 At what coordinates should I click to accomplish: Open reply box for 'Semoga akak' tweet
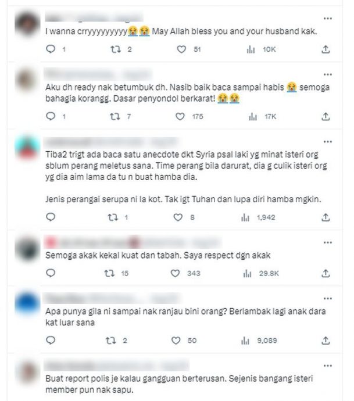tap(51, 273)
